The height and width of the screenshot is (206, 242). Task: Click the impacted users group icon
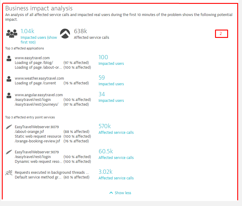[x=12, y=33]
